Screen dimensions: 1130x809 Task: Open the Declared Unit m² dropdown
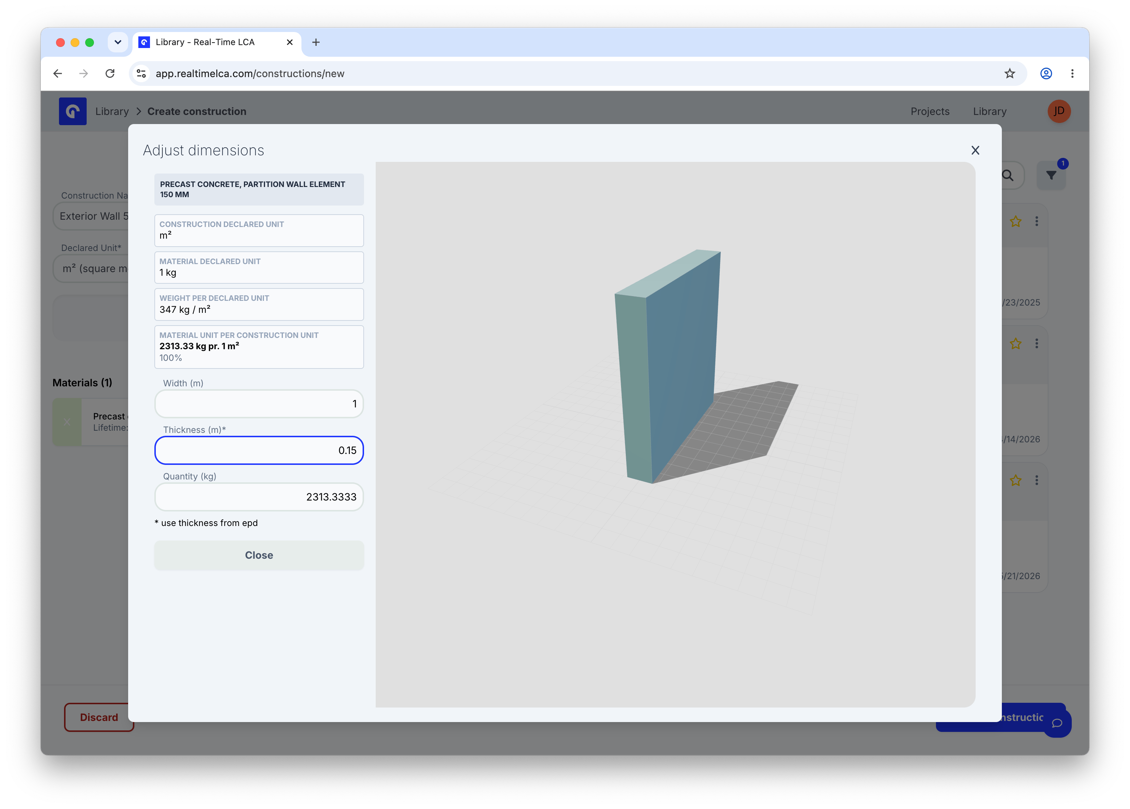[91, 268]
